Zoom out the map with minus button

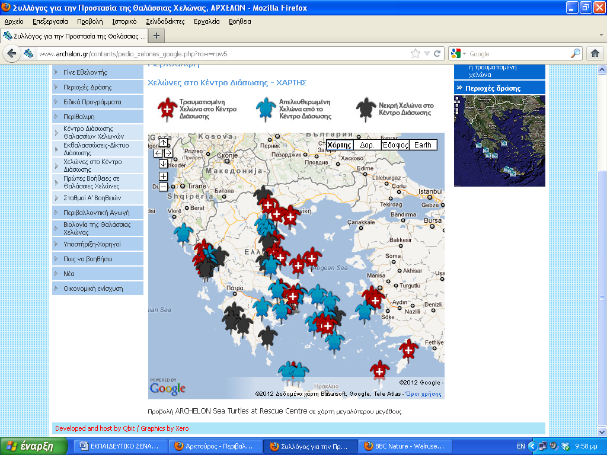pyautogui.click(x=164, y=187)
